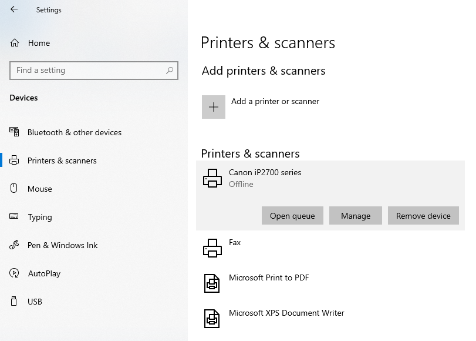Open AutoPlay via its sidebar icon
Screen dimensions: 476x341
click(x=15, y=273)
